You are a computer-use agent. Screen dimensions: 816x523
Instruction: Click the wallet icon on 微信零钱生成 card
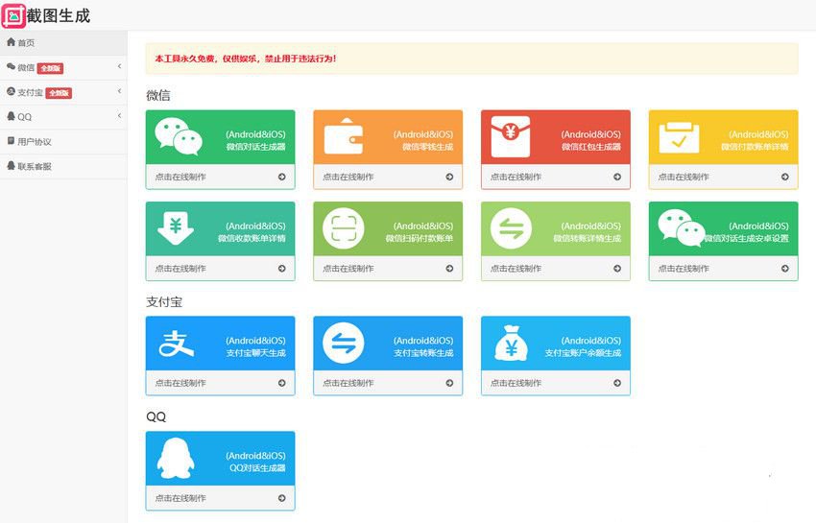[x=344, y=136]
